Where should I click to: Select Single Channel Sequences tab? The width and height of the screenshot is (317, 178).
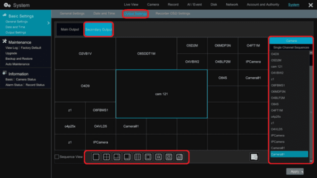point(291,47)
